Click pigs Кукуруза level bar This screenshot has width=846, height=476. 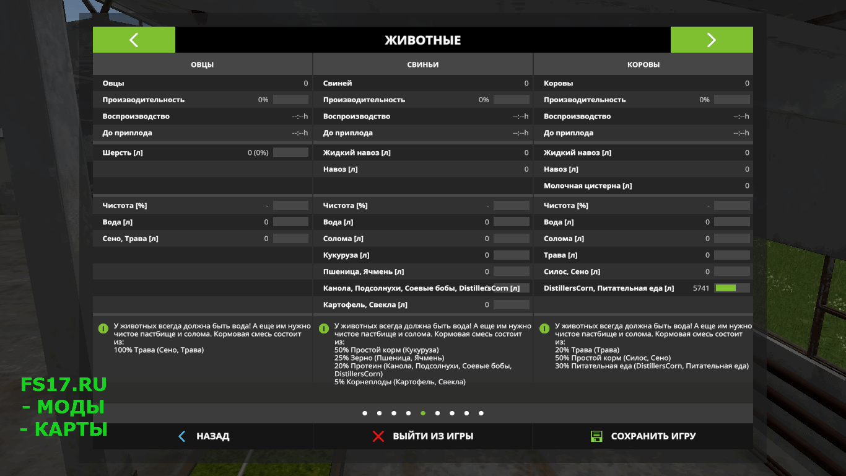pos(512,255)
